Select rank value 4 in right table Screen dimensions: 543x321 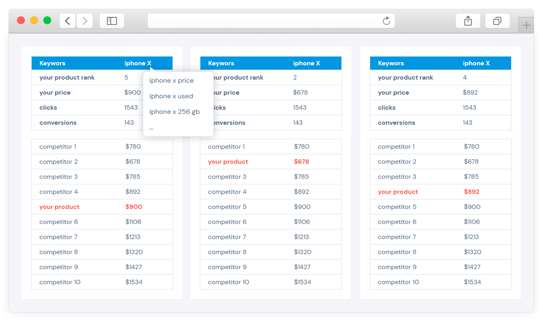(465, 78)
